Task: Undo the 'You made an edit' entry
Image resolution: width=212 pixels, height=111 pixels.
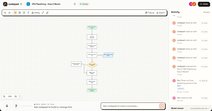Action: (204, 98)
